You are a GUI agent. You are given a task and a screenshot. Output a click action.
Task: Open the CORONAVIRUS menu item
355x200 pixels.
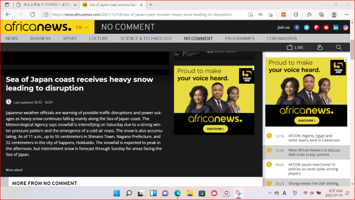point(282,38)
